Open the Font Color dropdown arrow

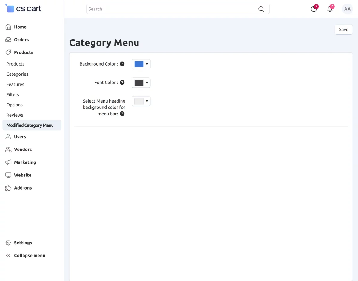147,83
